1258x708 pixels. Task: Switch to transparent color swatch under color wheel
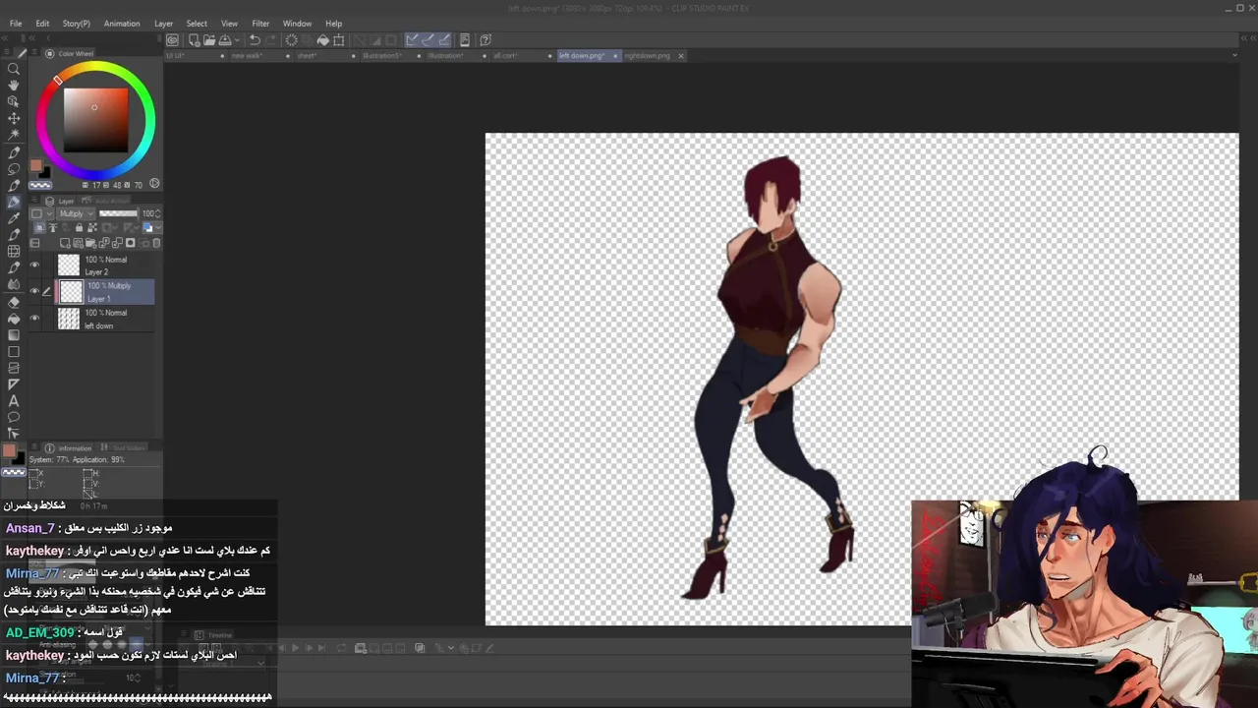(40, 185)
